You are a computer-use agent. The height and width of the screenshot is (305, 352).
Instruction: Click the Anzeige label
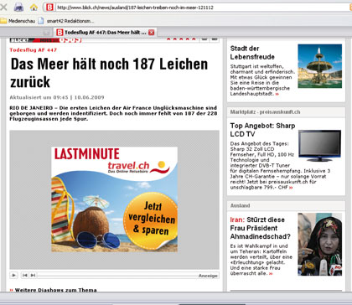pyautogui.click(x=208, y=276)
